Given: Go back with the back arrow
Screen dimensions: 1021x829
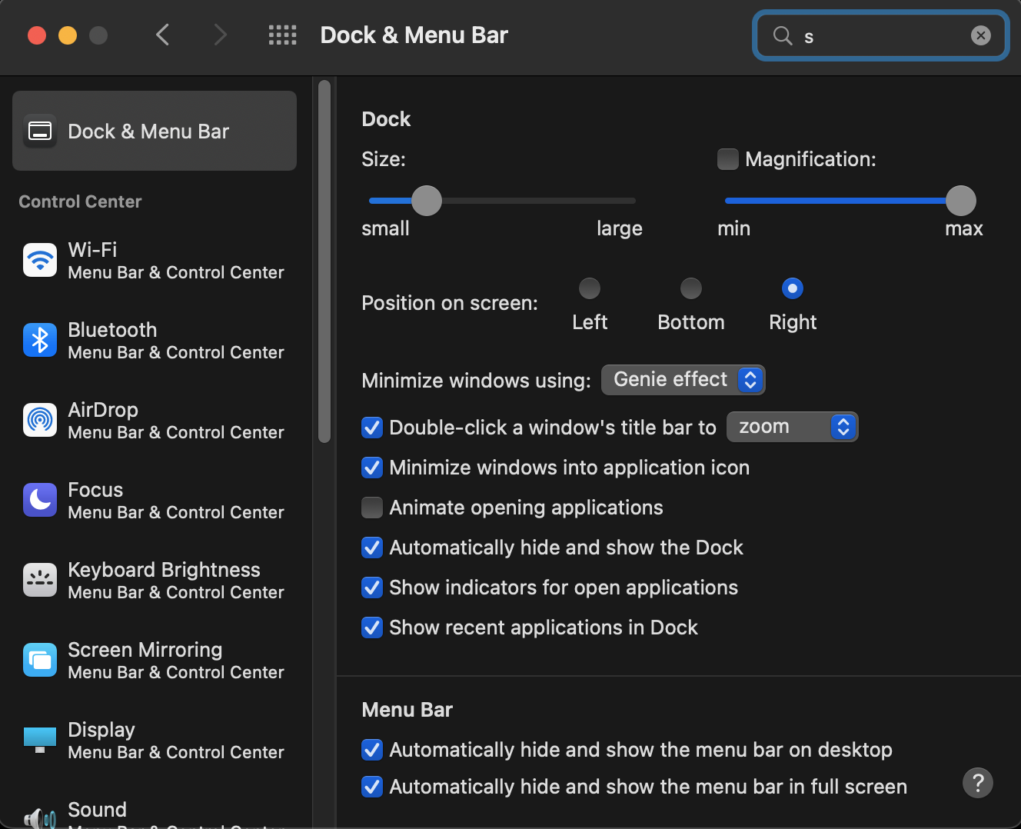Looking at the screenshot, I should pyautogui.click(x=162, y=35).
